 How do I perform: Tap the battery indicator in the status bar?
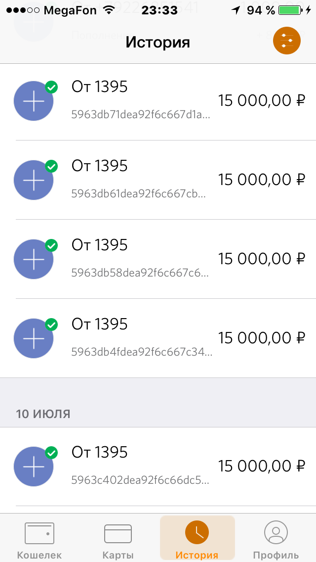[x=291, y=10]
